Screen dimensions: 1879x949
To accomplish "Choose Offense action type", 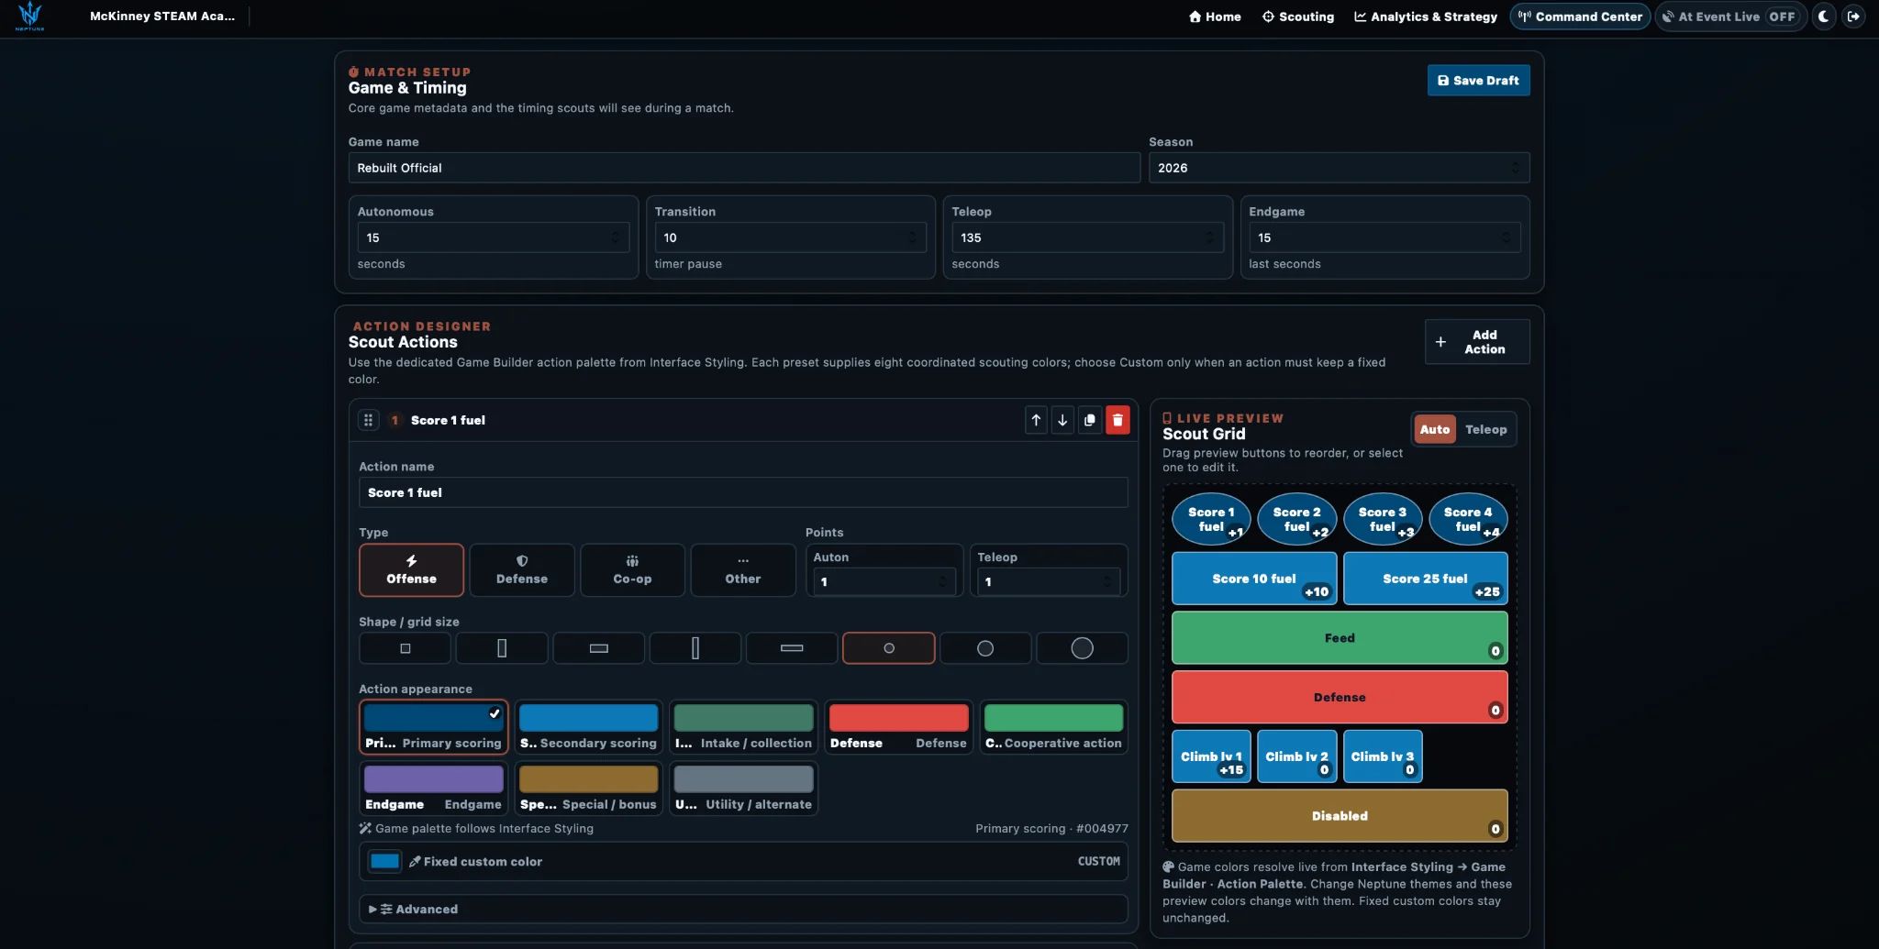I will (x=411, y=570).
